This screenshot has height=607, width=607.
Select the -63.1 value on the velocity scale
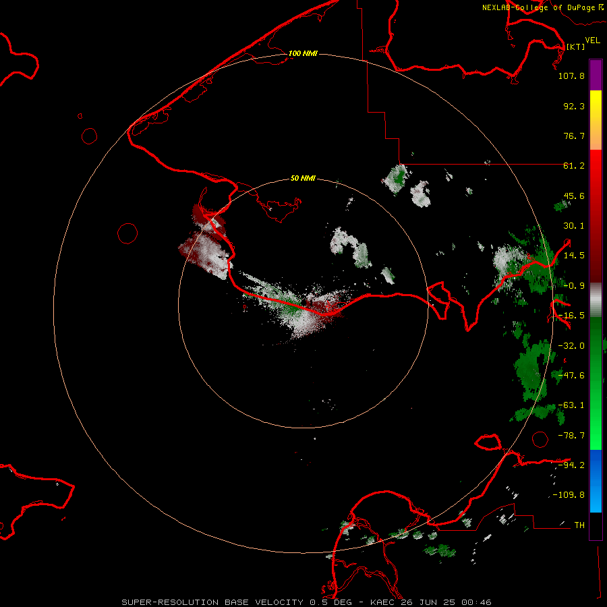pyautogui.click(x=571, y=405)
